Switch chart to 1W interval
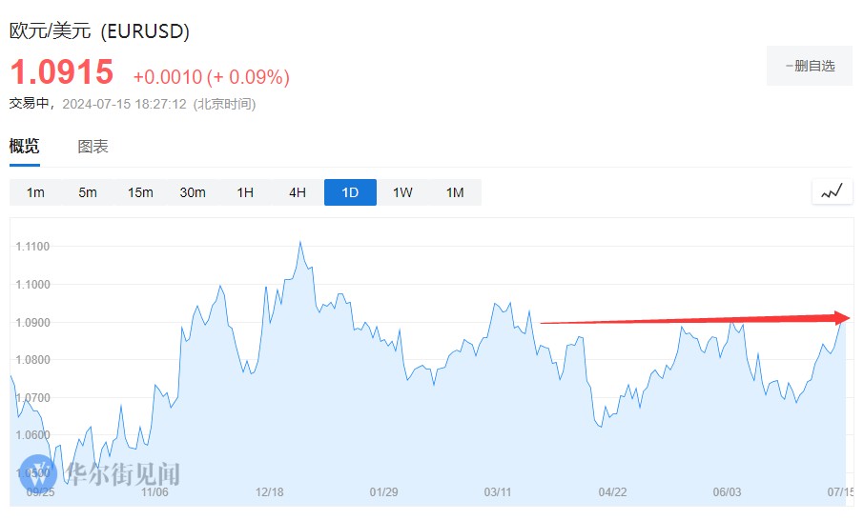 click(402, 192)
